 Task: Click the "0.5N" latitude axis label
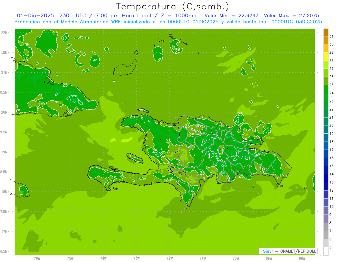click(x=4, y=92)
